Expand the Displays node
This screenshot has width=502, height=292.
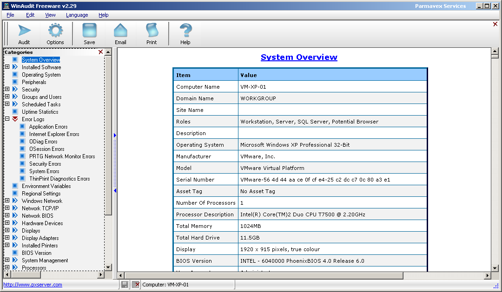click(x=7, y=230)
